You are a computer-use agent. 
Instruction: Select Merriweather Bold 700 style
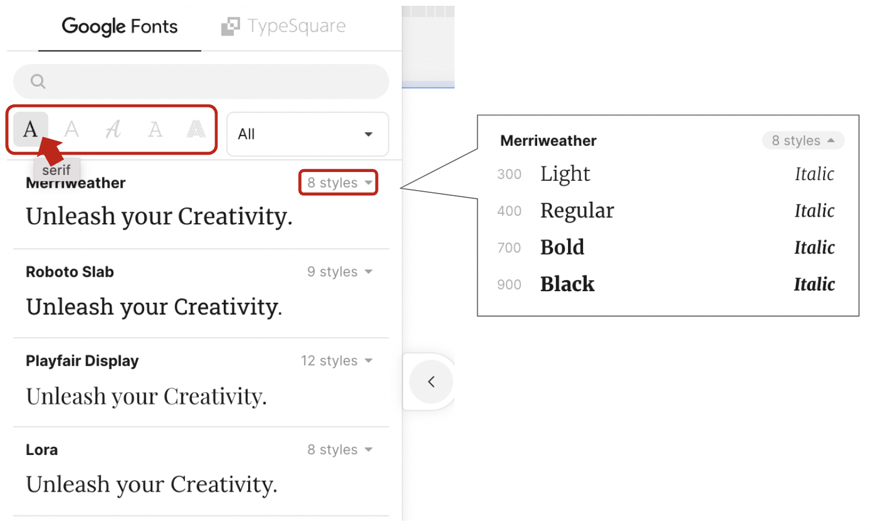tap(562, 248)
